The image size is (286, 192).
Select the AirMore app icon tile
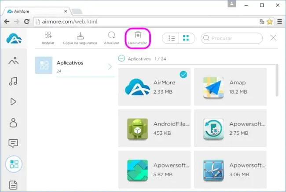[x=137, y=87]
